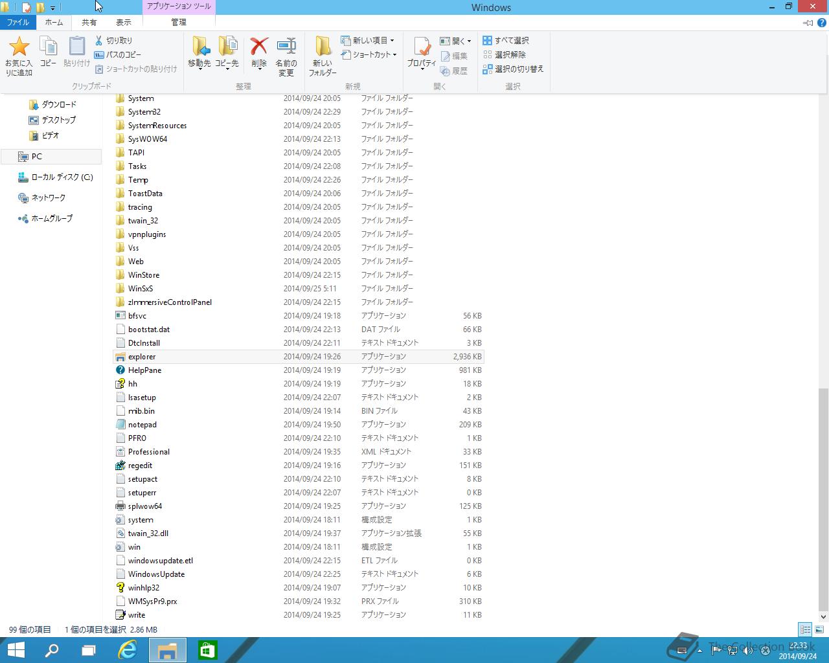Create a 新しいフォルダー with the ribbon icon
829x663 pixels.
(x=323, y=47)
